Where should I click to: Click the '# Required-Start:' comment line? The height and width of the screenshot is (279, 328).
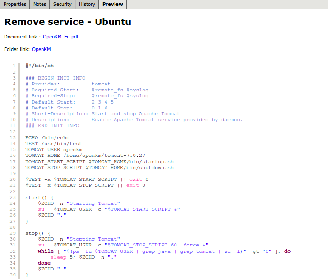[87, 90]
